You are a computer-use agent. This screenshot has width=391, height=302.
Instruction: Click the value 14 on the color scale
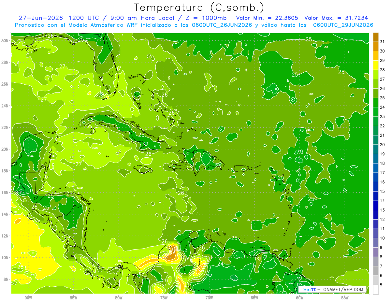382,201
